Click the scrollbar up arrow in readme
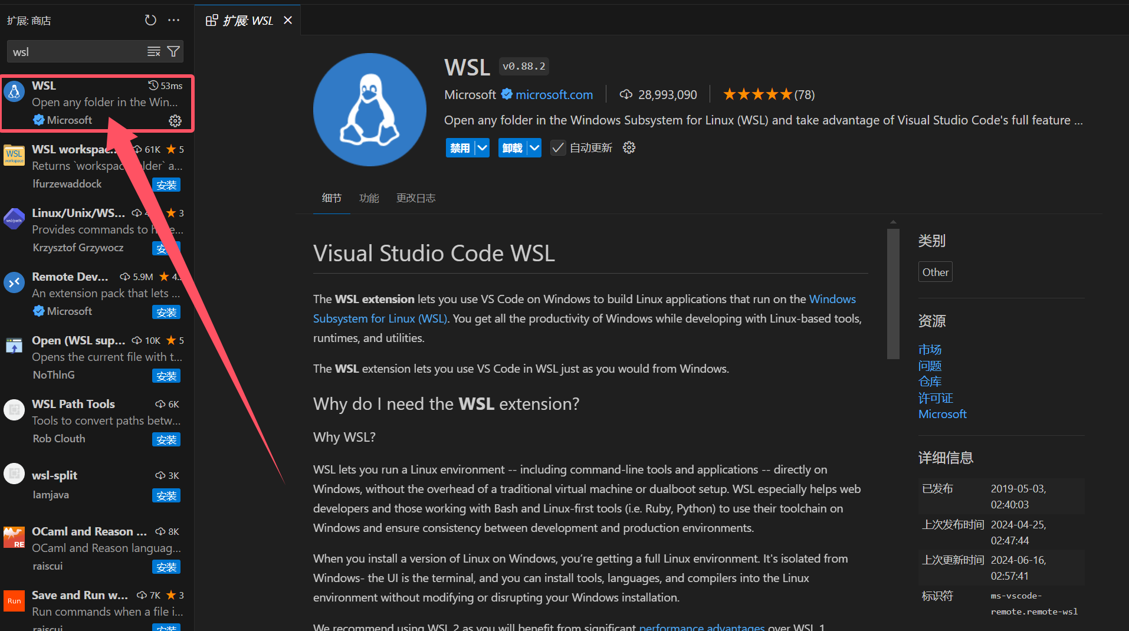This screenshot has width=1129, height=631. coord(893,222)
